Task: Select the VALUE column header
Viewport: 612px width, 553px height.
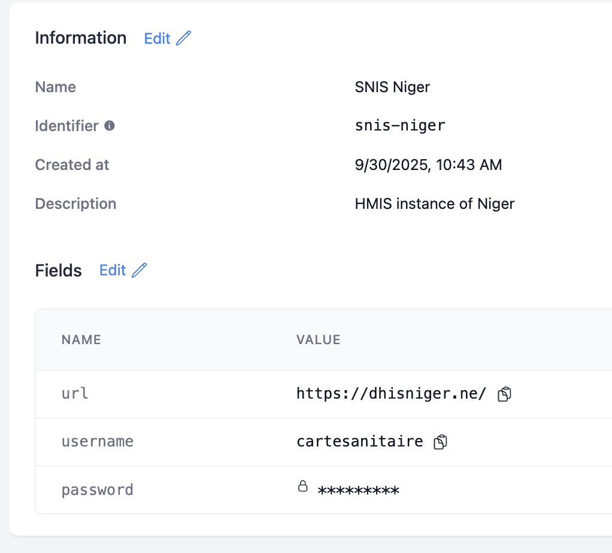Action: click(318, 339)
